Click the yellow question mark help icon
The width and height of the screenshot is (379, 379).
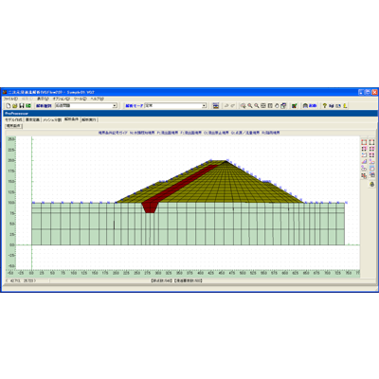(x=324, y=106)
